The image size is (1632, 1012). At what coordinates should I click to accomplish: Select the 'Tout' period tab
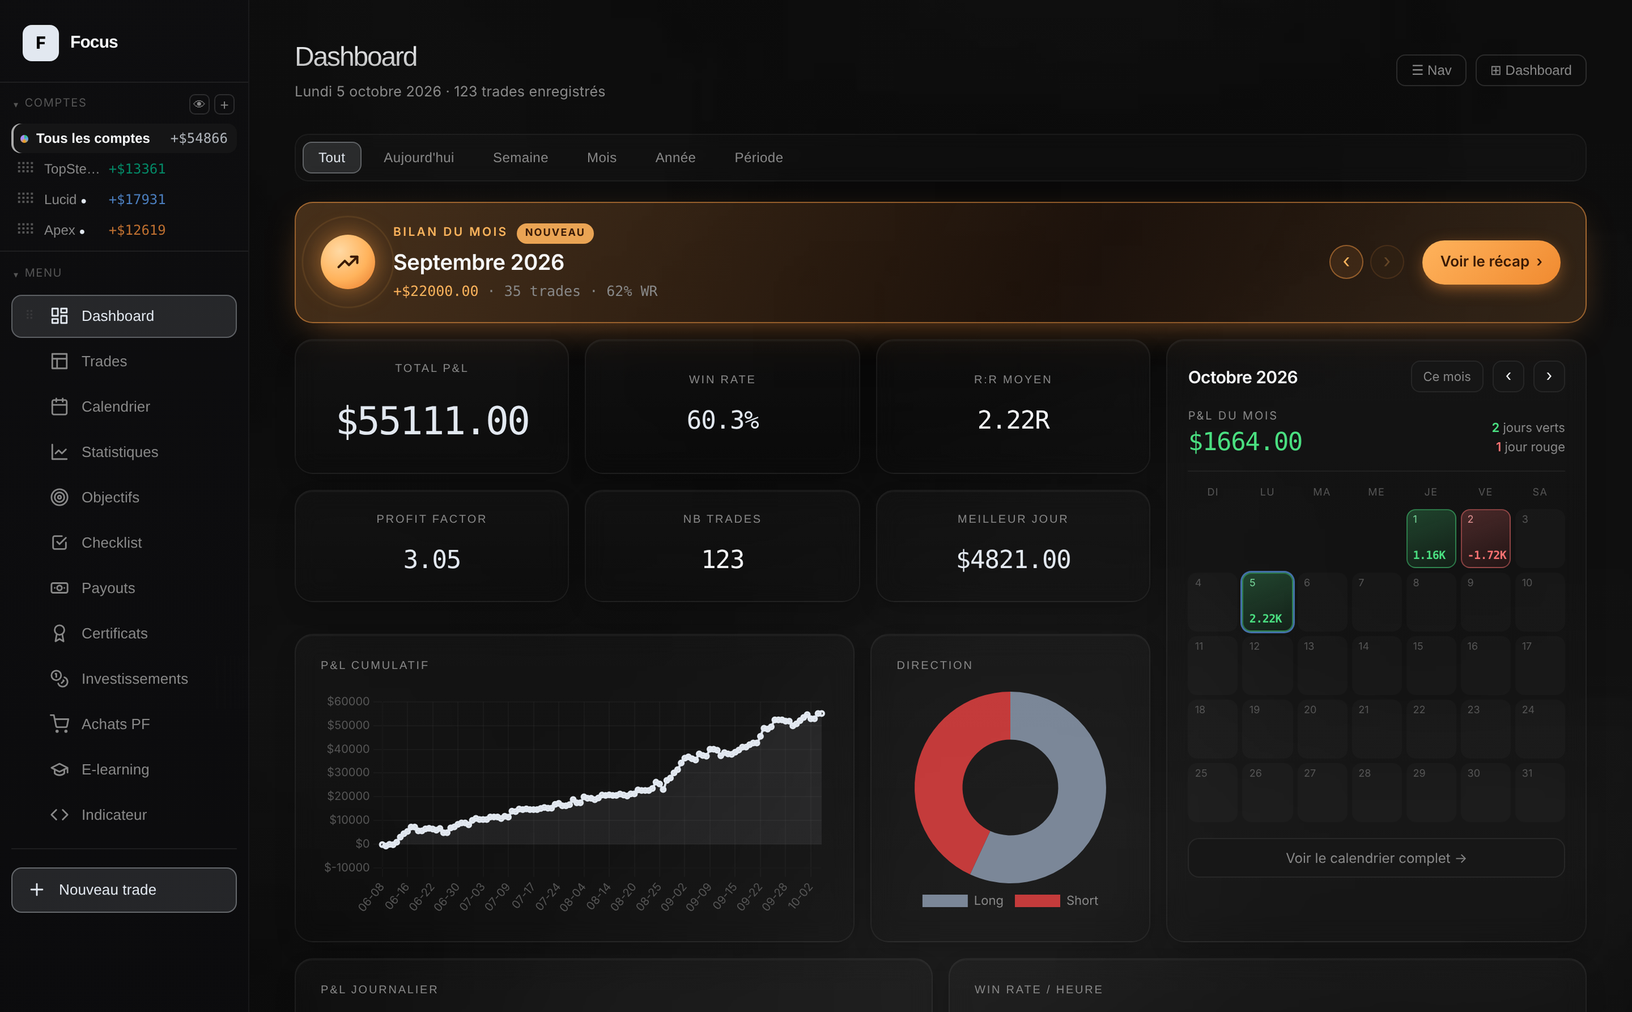coord(332,158)
